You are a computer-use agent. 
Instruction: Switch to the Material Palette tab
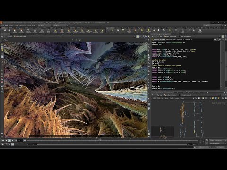tap(188, 93)
